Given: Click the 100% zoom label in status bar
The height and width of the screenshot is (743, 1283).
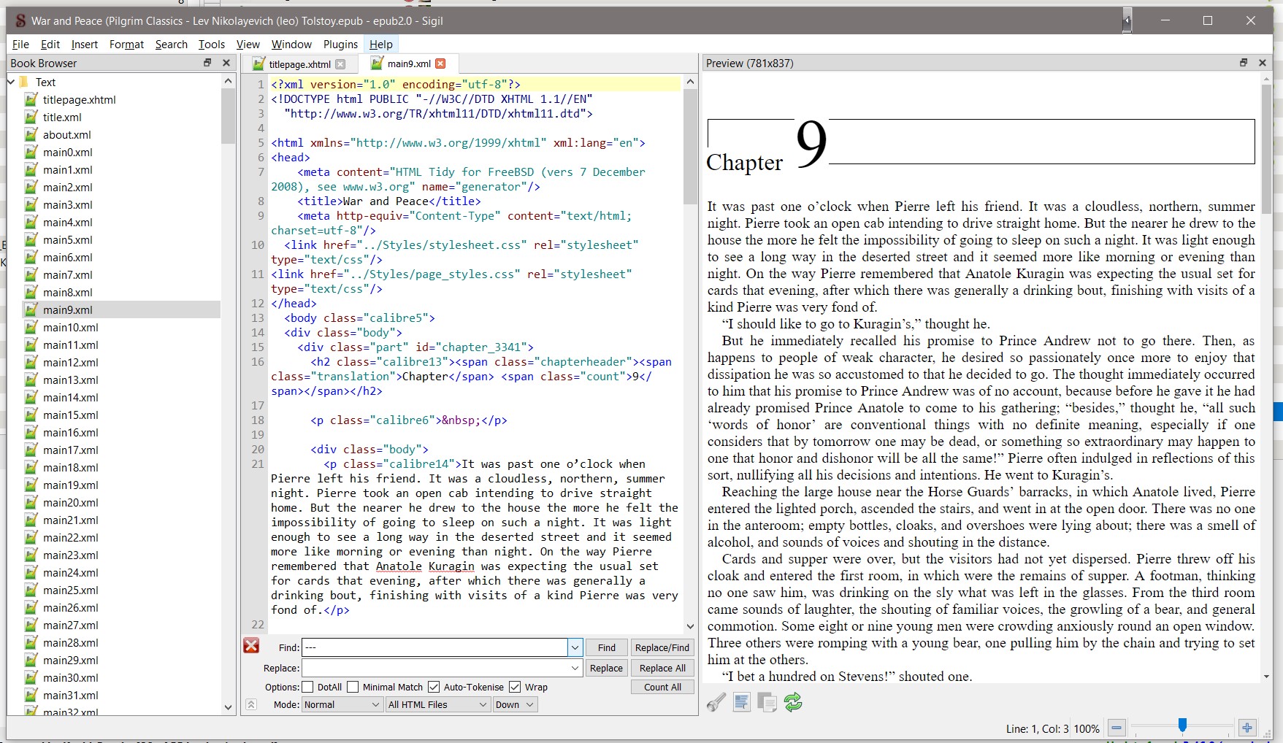Looking at the screenshot, I should (1087, 728).
